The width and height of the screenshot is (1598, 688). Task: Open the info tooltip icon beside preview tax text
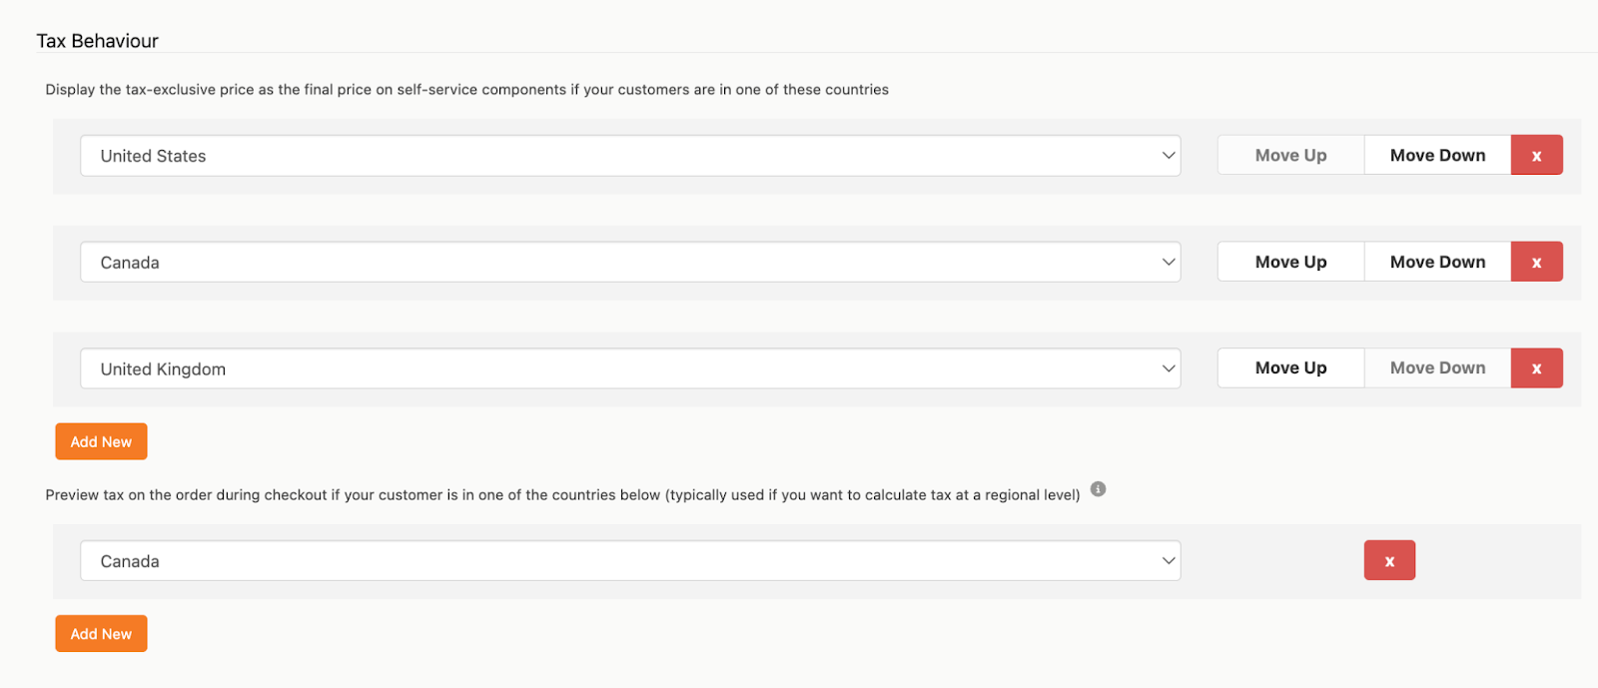coord(1098,489)
